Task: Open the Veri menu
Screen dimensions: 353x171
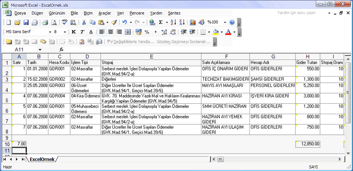Action: (120, 13)
